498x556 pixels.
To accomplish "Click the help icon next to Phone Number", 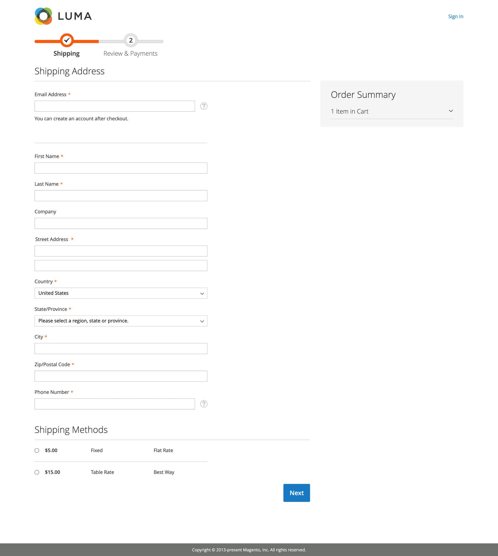I will (x=204, y=403).
